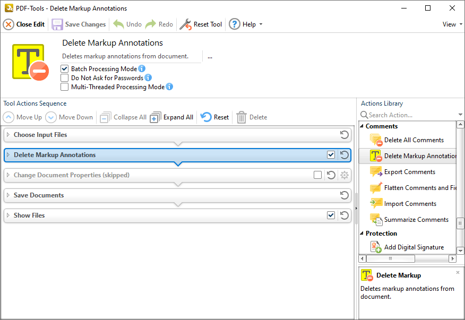465x320 pixels.
Task: Select Delete All Comments in library
Action: tap(407, 140)
